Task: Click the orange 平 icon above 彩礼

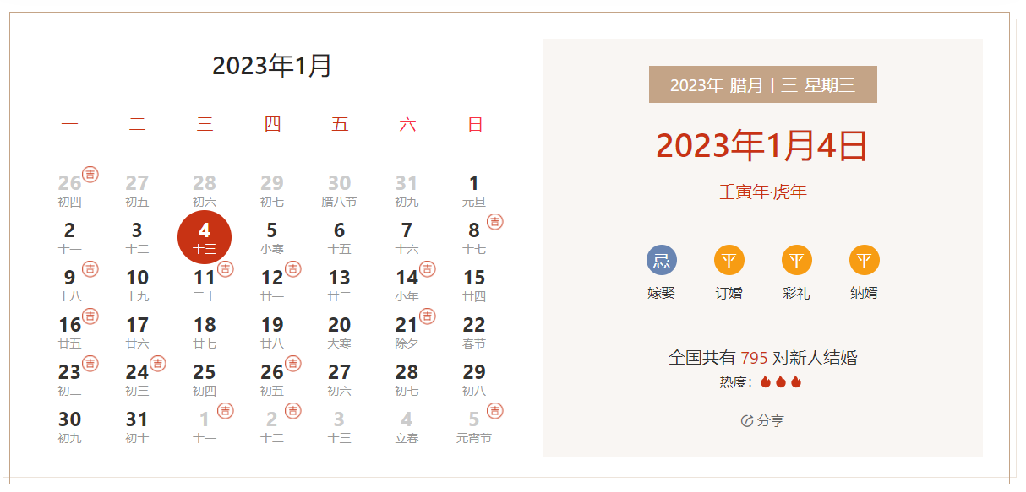Action: pyautogui.click(x=797, y=261)
